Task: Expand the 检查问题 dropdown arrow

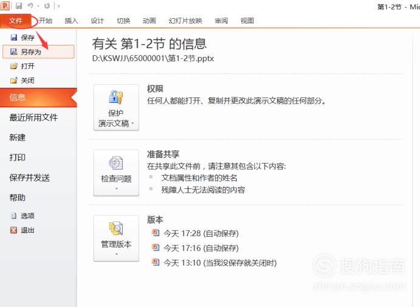Action: coord(117,189)
